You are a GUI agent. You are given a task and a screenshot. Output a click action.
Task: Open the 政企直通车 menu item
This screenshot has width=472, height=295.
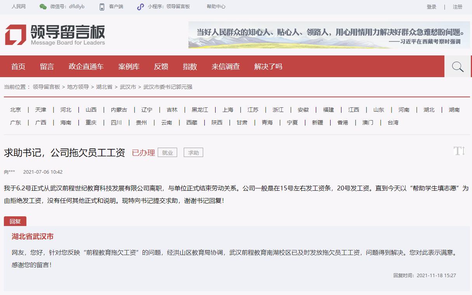[x=86, y=67]
